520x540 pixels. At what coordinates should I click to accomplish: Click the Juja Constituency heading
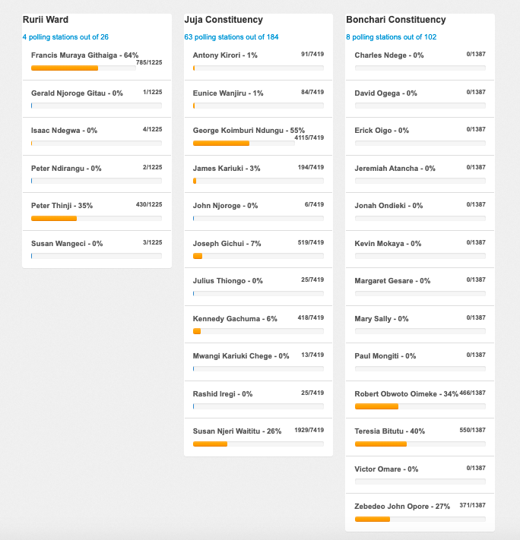pos(224,20)
